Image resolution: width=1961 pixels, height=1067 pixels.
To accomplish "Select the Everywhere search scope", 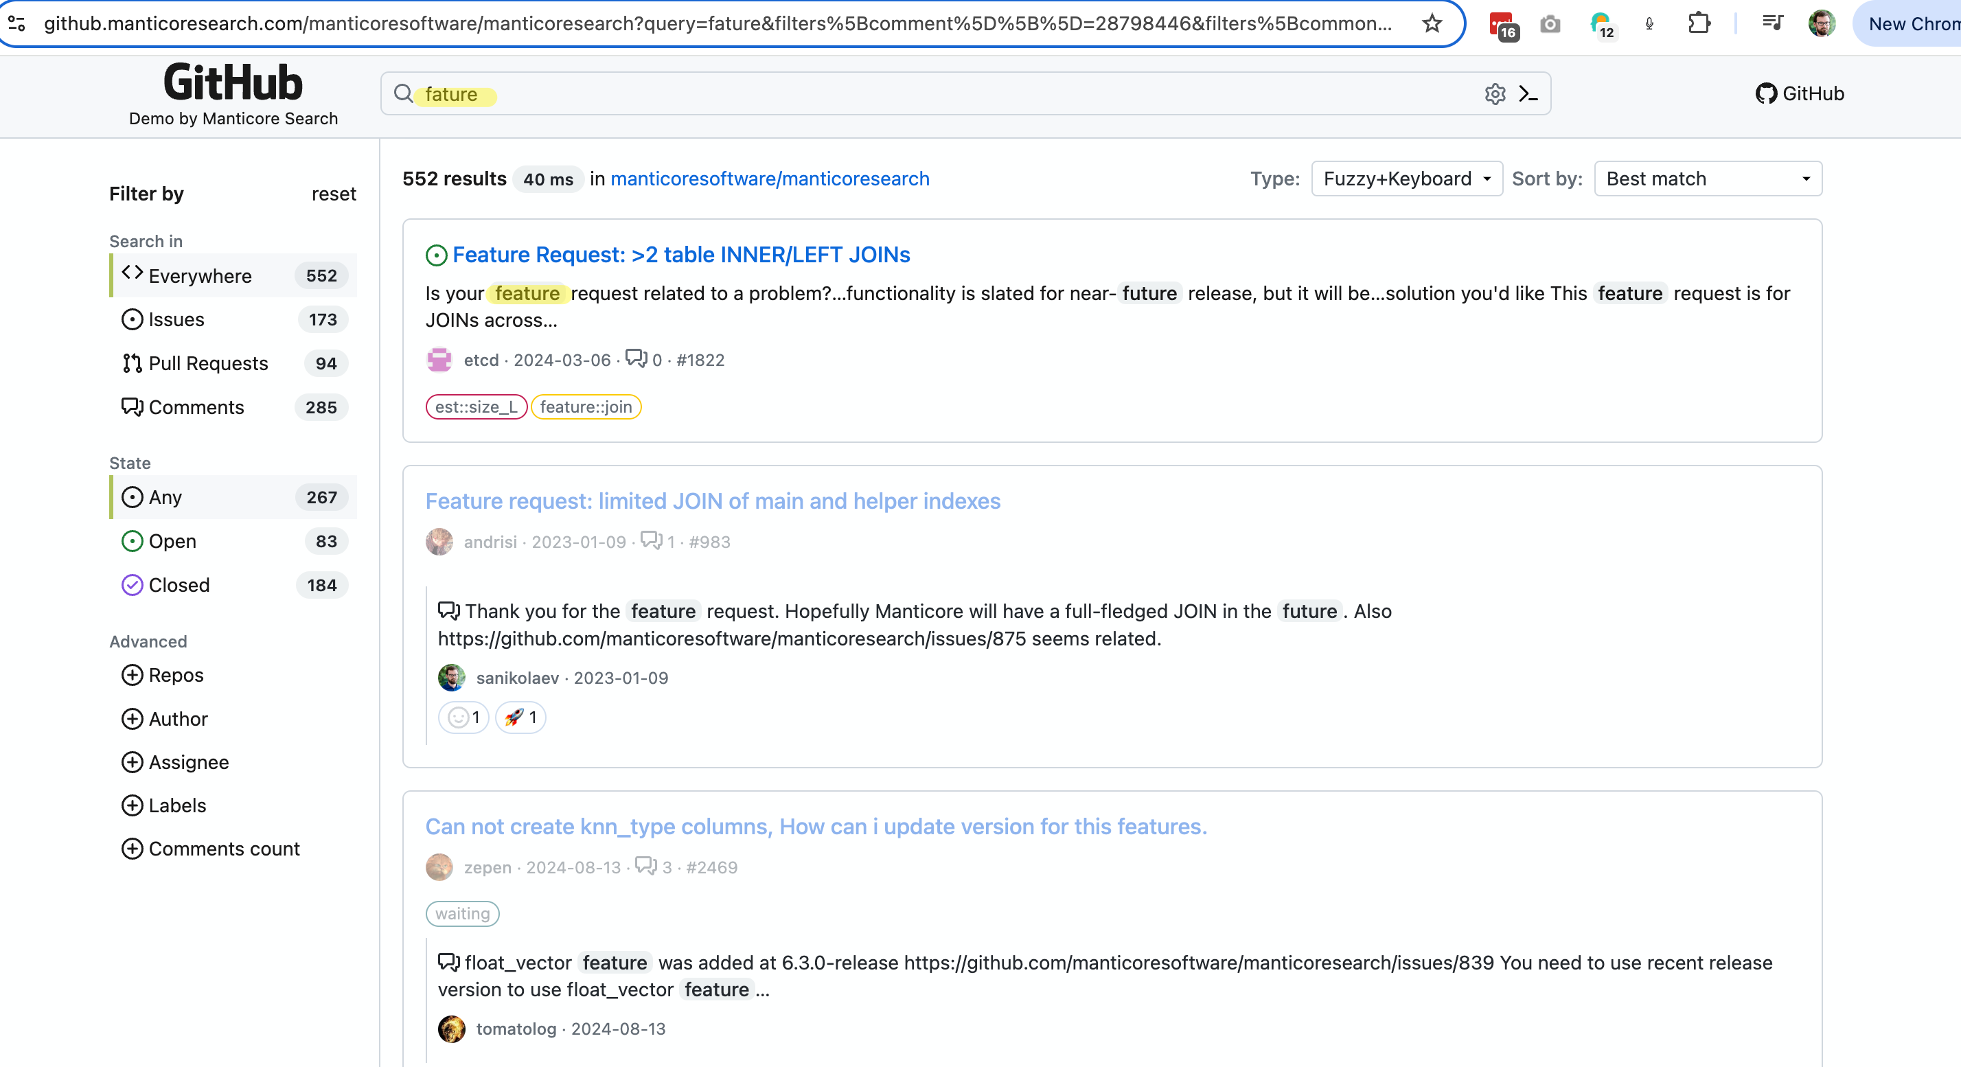I will (x=199, y=275).
